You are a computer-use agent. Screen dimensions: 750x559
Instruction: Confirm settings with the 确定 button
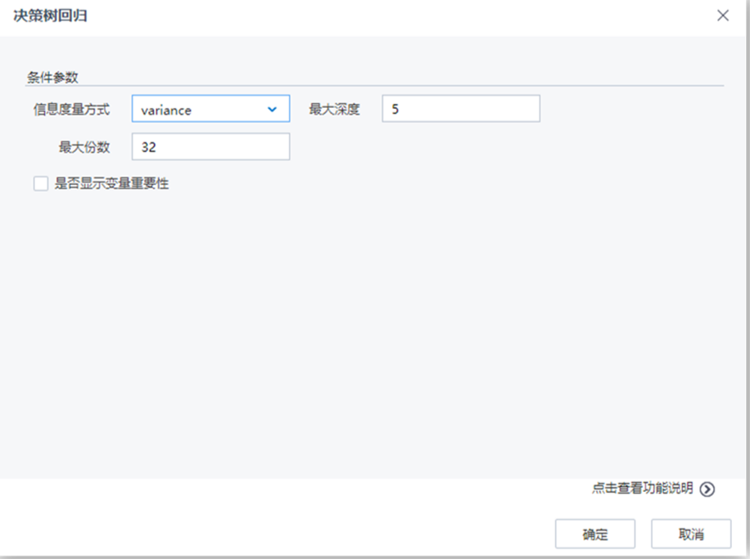(x=595, y=533)
